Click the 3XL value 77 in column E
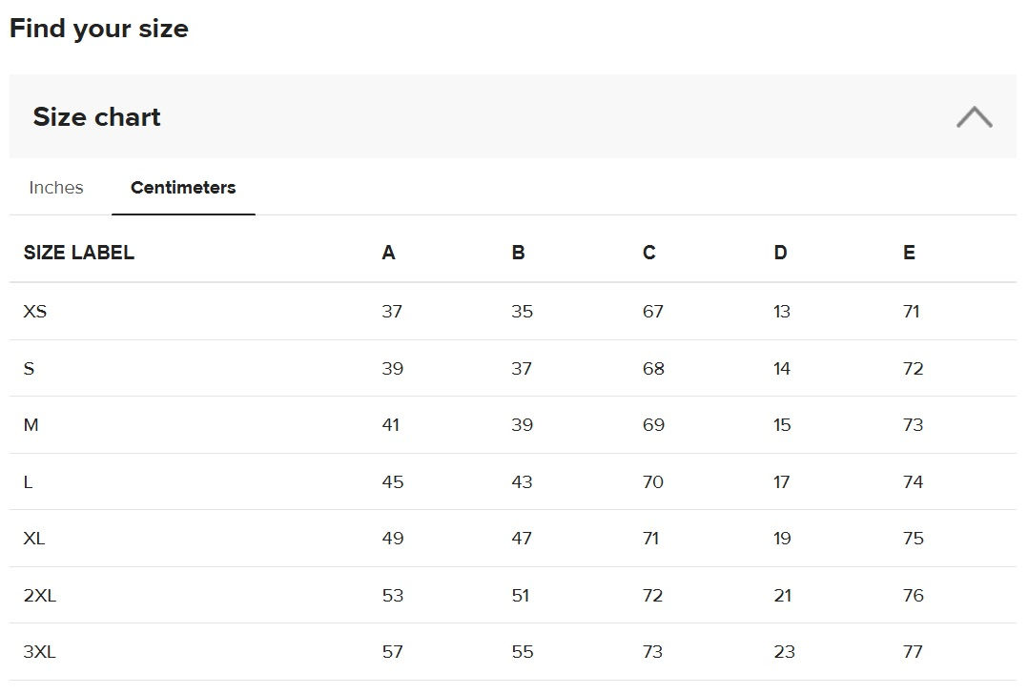This screenshot has height=694, width=1028. [x=913, y=652]
